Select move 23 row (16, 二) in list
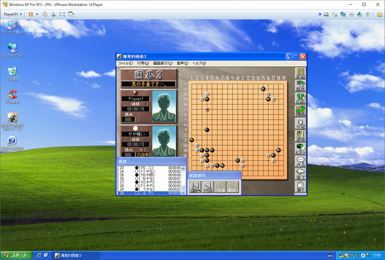385x260 pixels. pyautogui.click(x=150, y=167)
